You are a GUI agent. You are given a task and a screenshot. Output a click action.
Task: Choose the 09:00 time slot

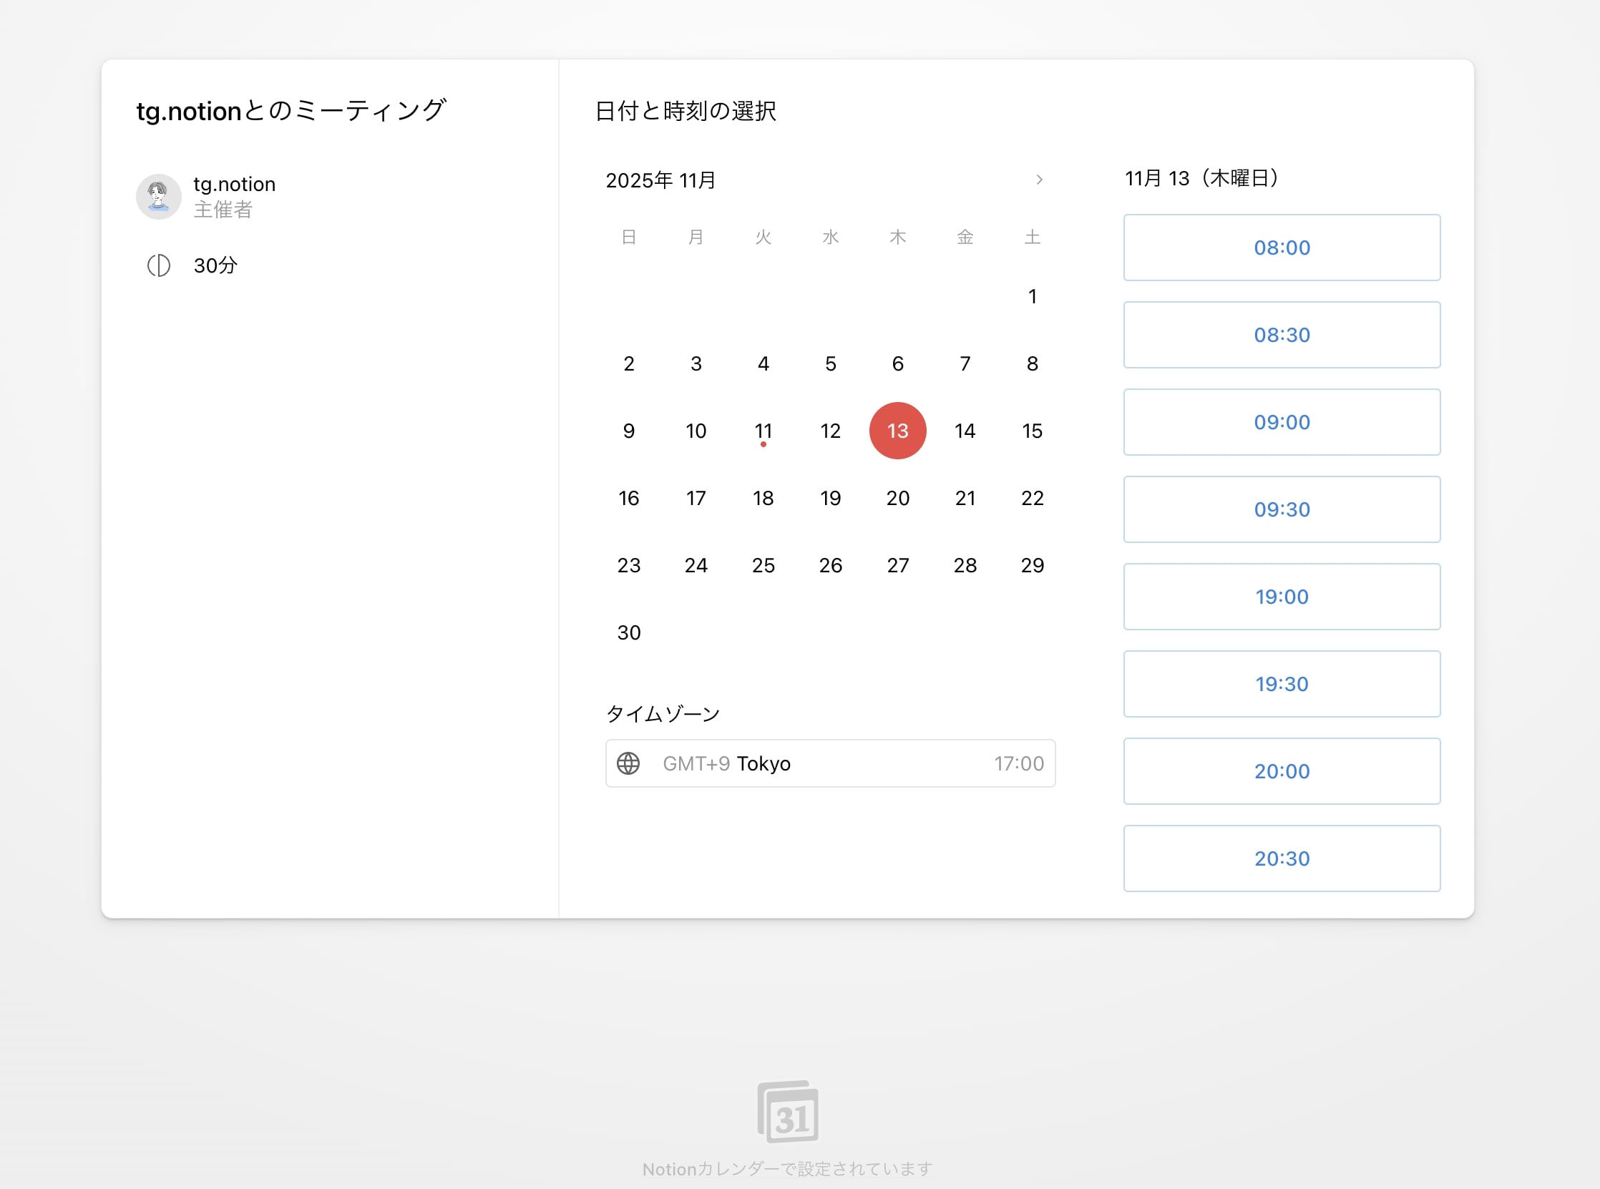tap(1281, 422)
